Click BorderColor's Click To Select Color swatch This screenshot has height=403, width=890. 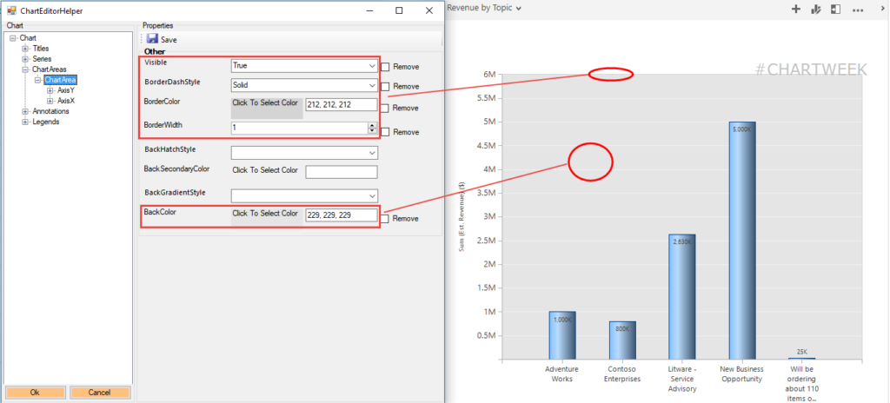coord(266,105)
